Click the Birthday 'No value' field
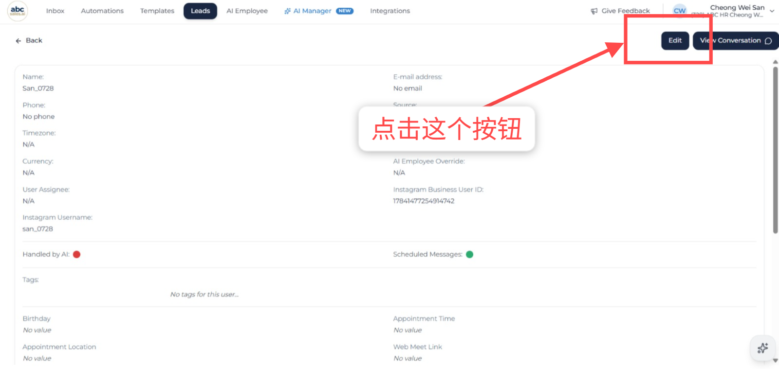 tap(37, 330)
